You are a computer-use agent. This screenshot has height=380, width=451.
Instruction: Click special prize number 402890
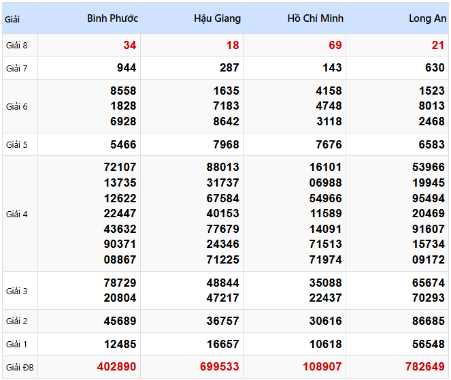116,366
